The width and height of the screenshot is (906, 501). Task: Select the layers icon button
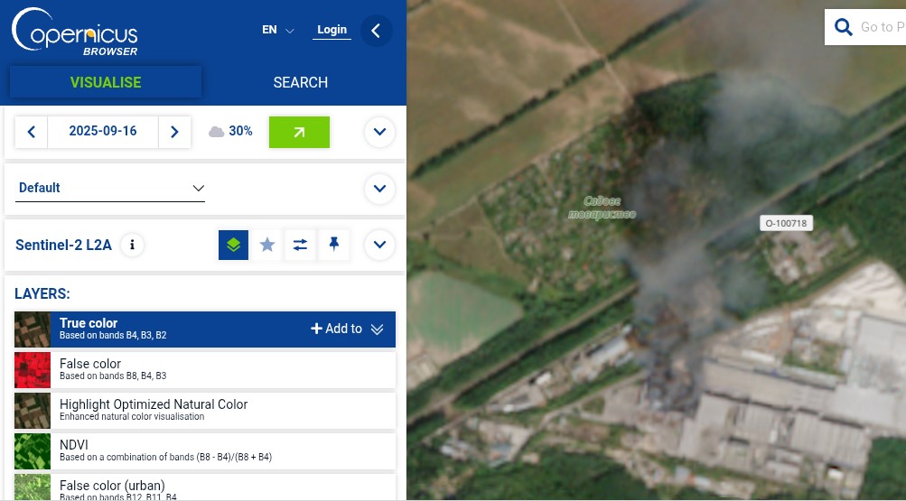pyautogui.click(x=233, y=246)
